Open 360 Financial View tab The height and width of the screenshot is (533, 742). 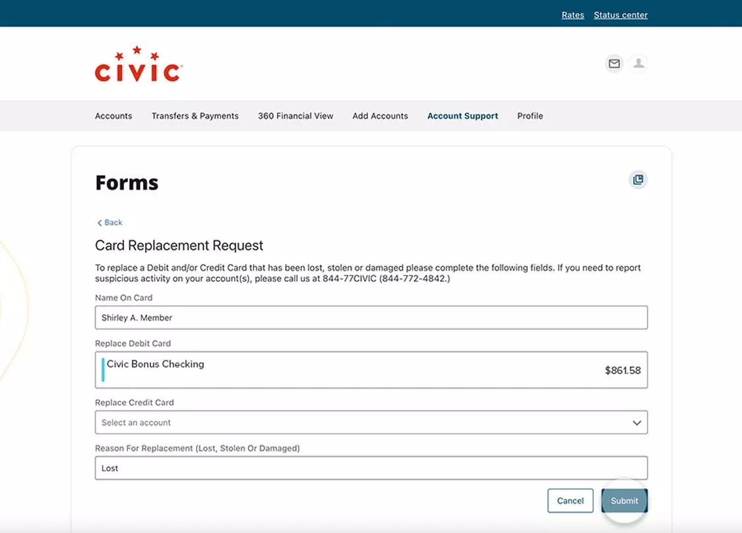(x=295, y=116)
